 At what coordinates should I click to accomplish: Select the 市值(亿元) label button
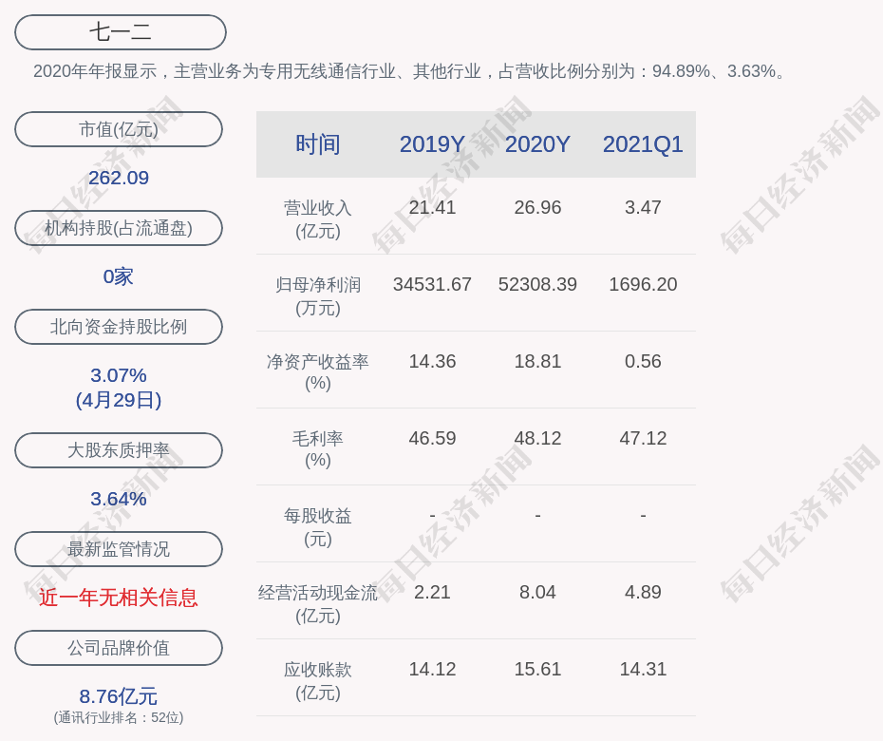pos(119,129)
